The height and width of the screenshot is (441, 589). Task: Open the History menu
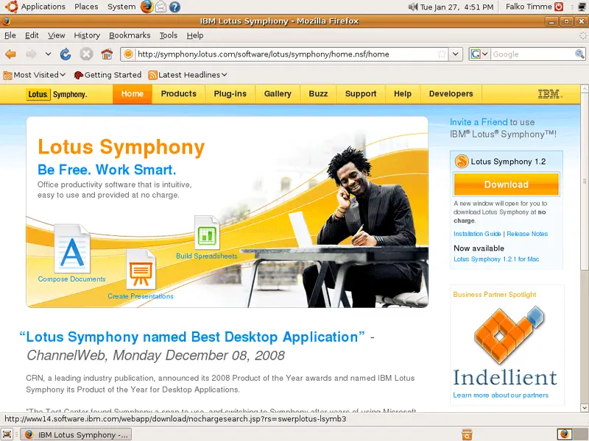click(x=87, y=35)
